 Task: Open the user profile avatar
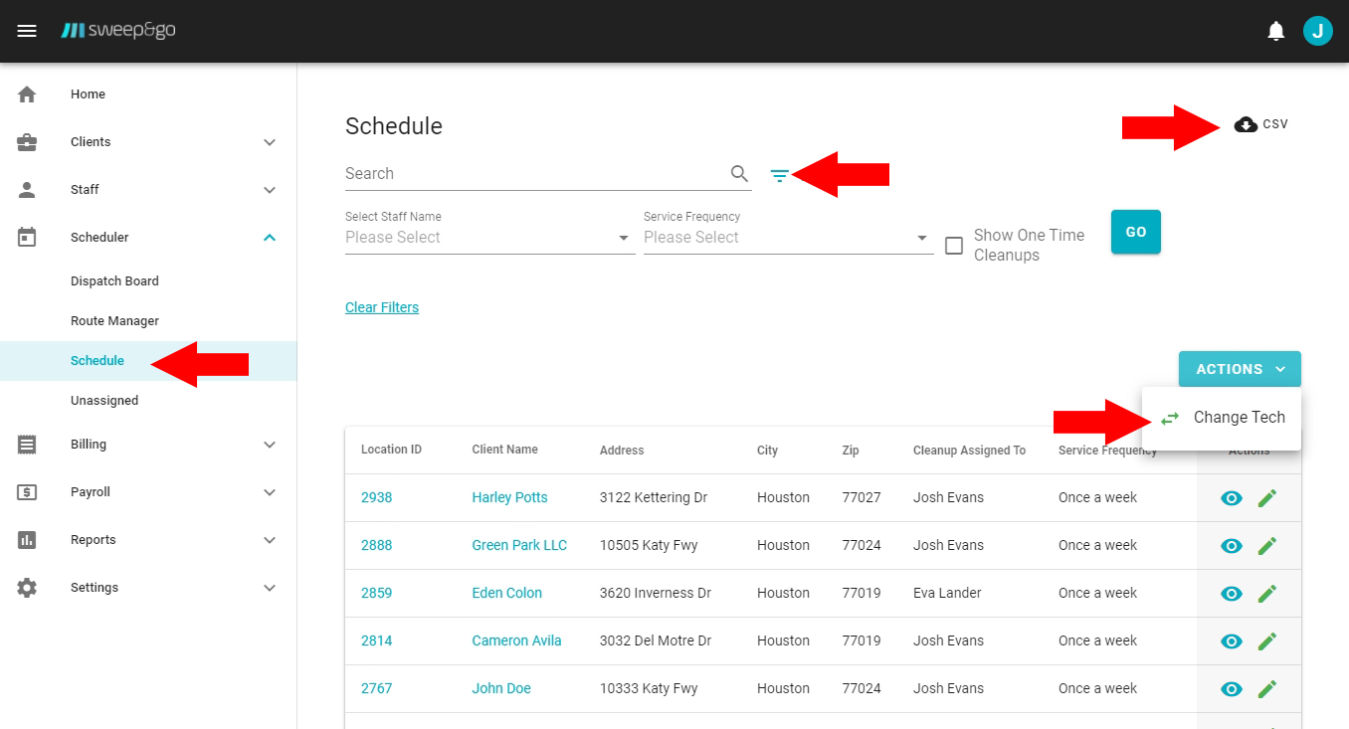[x=1317, y=31]
